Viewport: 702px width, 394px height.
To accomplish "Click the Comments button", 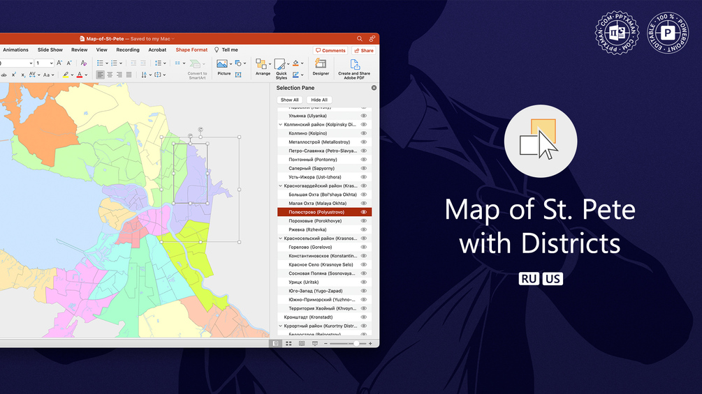I will pos(331,50).
